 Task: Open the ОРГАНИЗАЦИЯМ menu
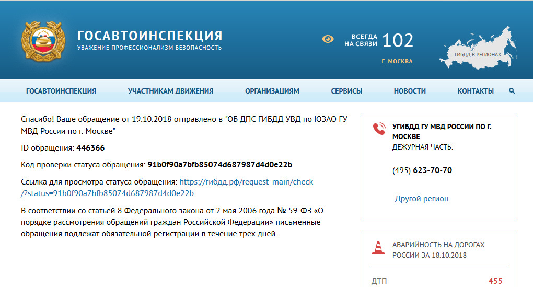[x=272, y=91]
